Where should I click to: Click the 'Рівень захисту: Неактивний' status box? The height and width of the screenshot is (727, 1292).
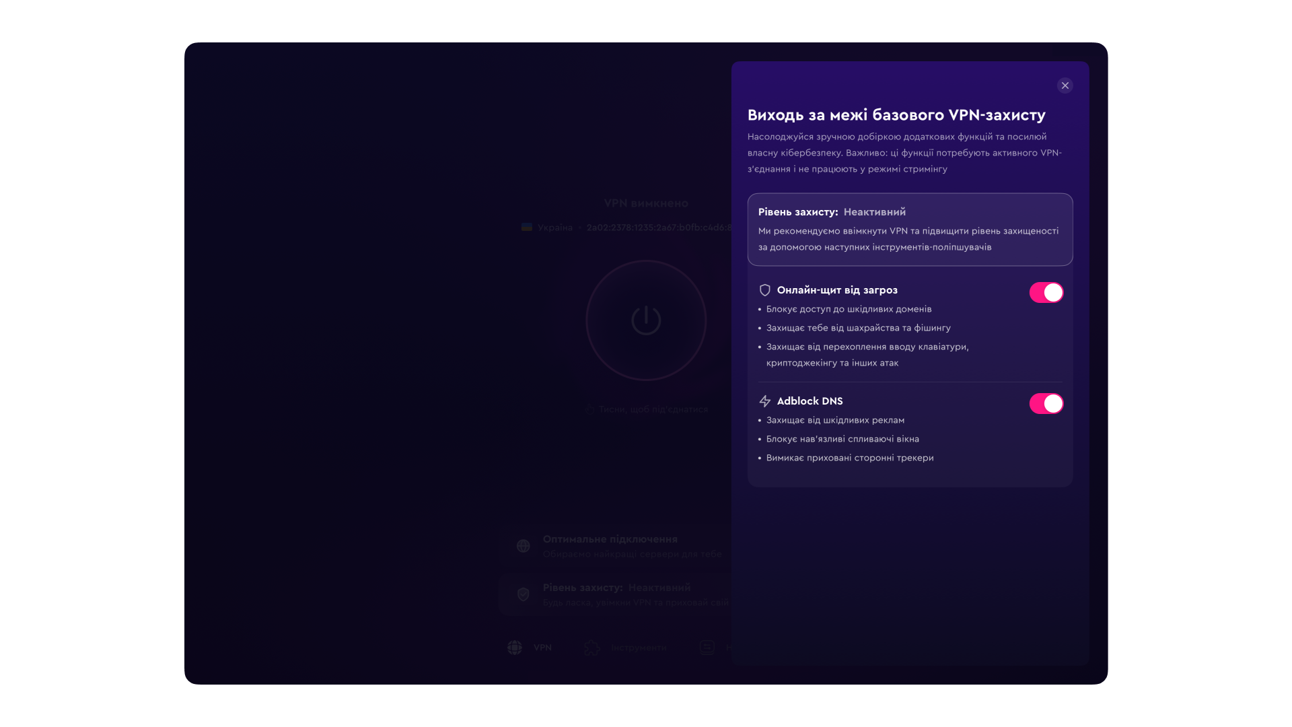(x=910, y=230)
